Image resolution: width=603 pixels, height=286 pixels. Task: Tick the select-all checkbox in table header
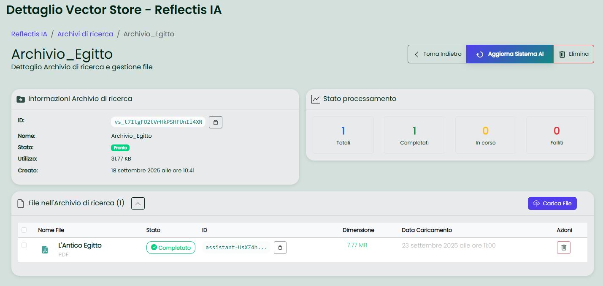tap(24, 230)
